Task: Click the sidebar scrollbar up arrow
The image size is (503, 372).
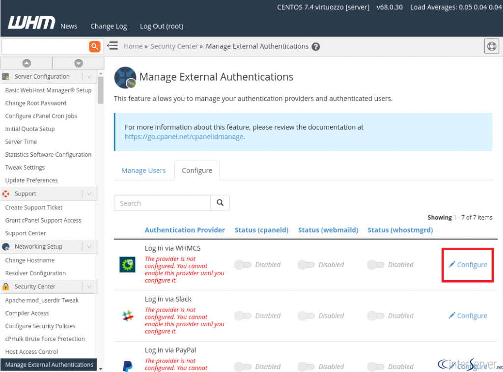Action: [x=101, y=74]
